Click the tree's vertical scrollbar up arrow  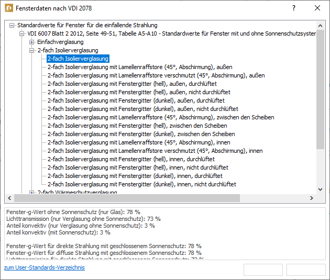click(x=321, y=26)
